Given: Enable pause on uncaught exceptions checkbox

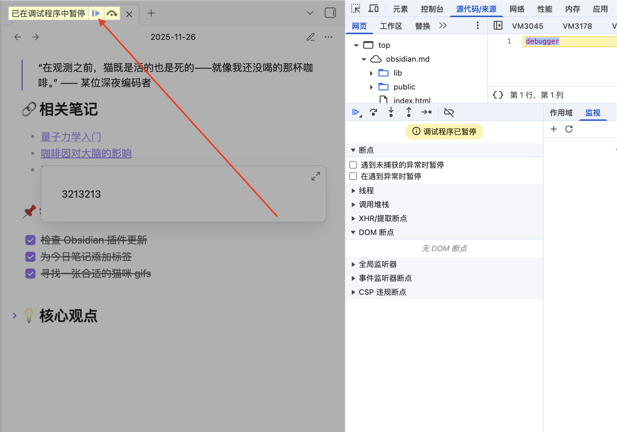Looking at the screenshot, I should 353,165.
